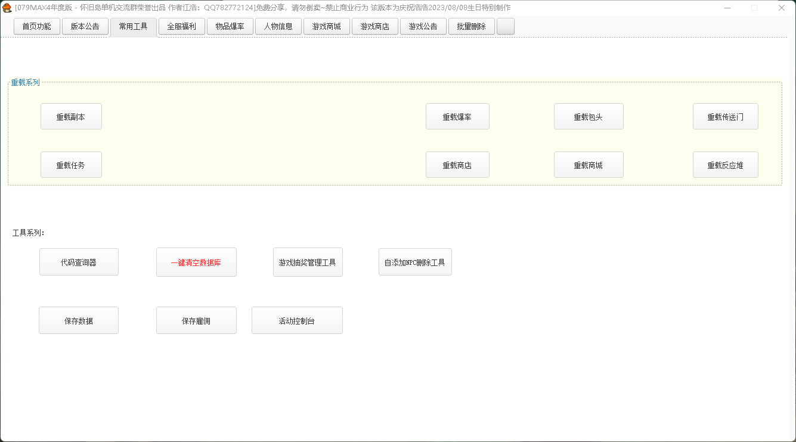Select the 批量删除 tab
Screen dimensions: 796x442
click(x=471, y=27)
